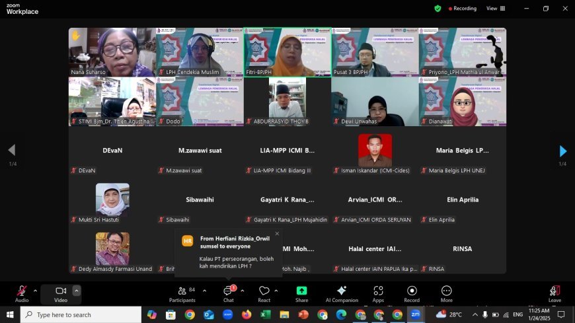Image resolution: width=575 pixels, height=323 pixels.
Task: Select Halal center IAIN PAPUA tile
Action: pos(375,249)
